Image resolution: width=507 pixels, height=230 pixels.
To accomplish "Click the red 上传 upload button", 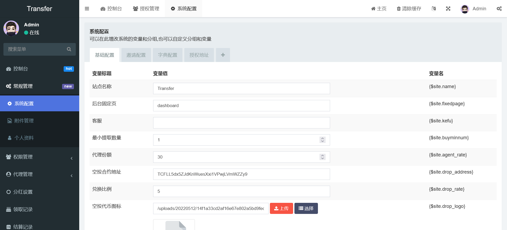I will tap(281, 208).
